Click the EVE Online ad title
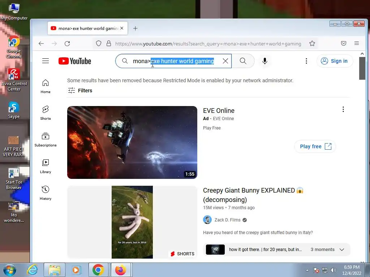The image size is (370, 277). [219, 110]
